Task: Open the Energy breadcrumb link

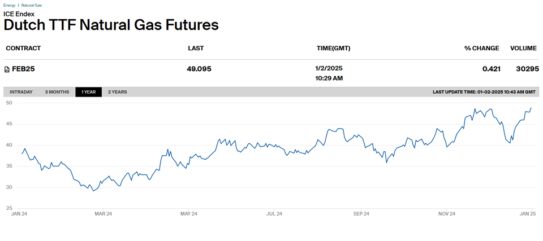Action: click(8, 5)
